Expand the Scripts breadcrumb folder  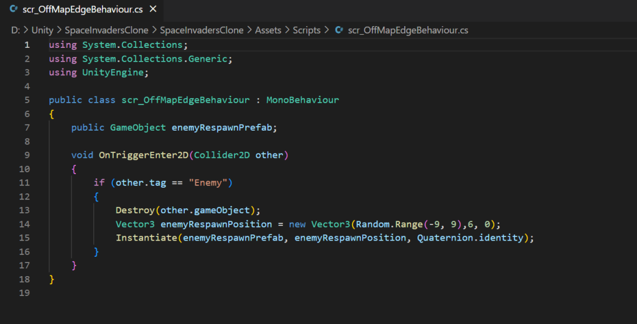pyautogui.click(x=307, y=30)
